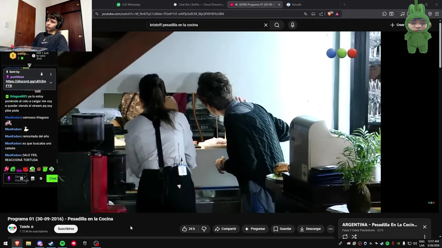Screen dimensions: 442x248
Task: Open chat settings gear icon
Action: [41, 178]
